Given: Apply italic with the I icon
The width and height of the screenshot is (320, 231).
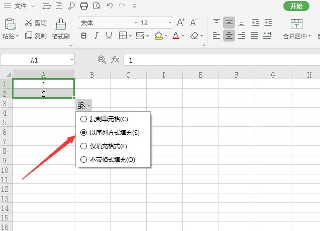Looking at the screenshot, I should coord(96,36).
